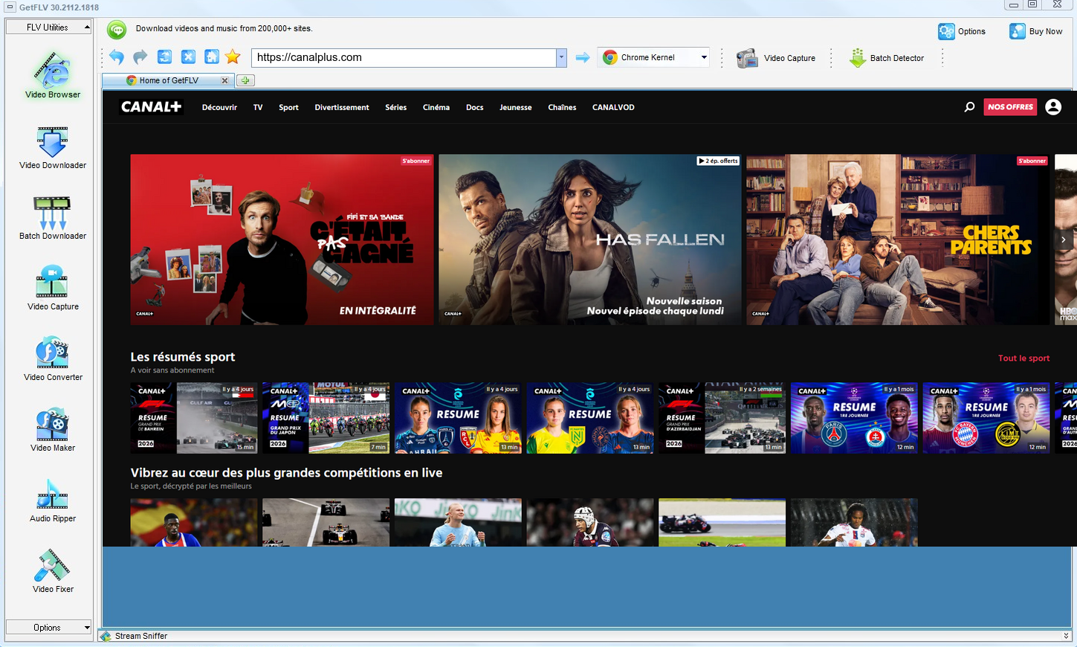The height and width of the screenshot is (647, 1077).
Task: Open the Docs section
Action: [475, 107]
